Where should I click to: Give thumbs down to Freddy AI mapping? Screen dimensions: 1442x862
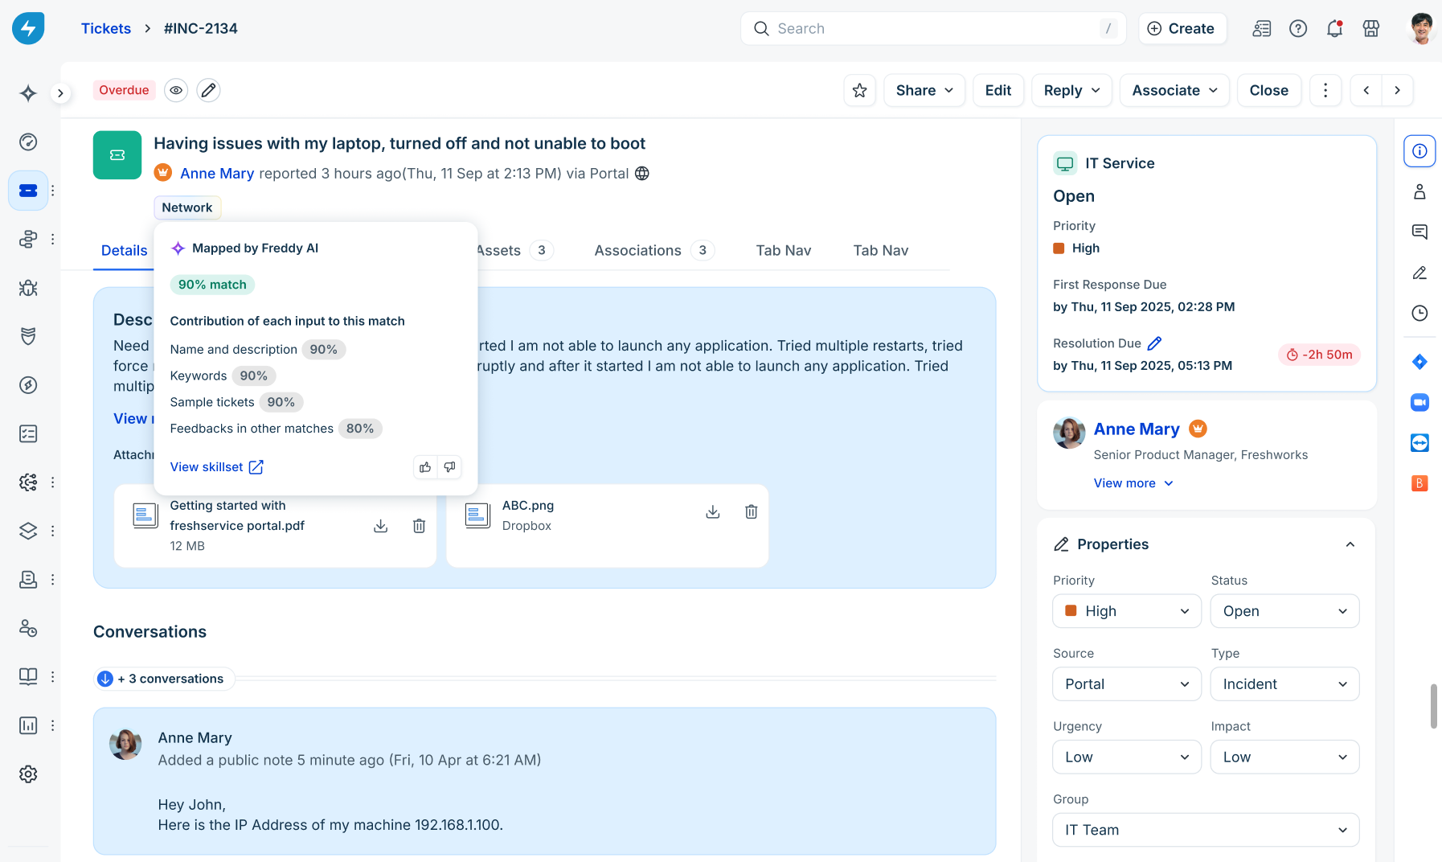coord(450,467)
